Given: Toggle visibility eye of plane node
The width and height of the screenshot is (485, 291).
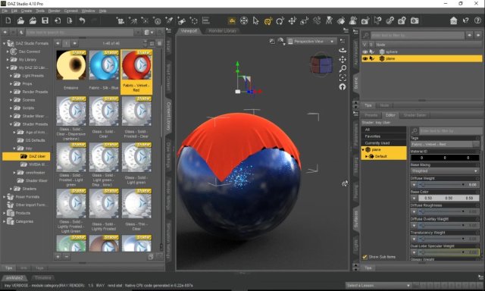Looking at the screenshot, I should click(365, 58).
